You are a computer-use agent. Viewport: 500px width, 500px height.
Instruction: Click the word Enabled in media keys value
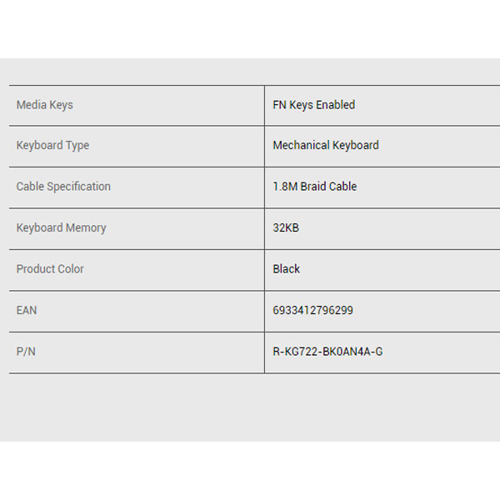335,105
